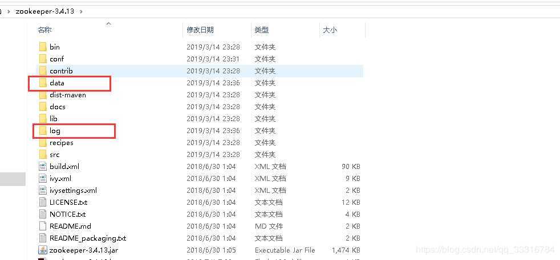Select the docs folder name
Image resolution: width=560 pixels, height=260 pixels.
tap(58, 106)
